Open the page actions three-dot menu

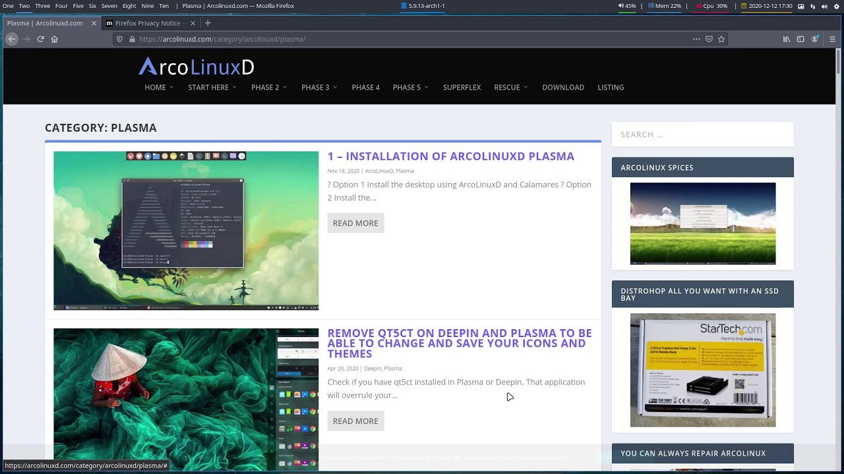coord(696,39)
